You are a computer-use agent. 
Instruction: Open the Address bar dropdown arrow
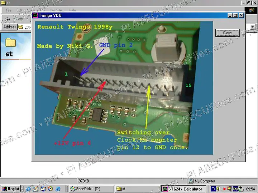click(253, 27)
